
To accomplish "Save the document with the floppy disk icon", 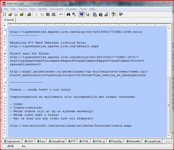I will click(x=16, y=14).
